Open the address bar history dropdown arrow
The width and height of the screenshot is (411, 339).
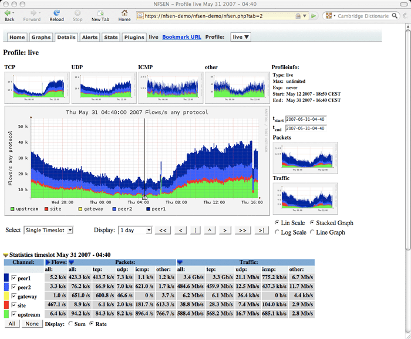[x=305, y=16]
